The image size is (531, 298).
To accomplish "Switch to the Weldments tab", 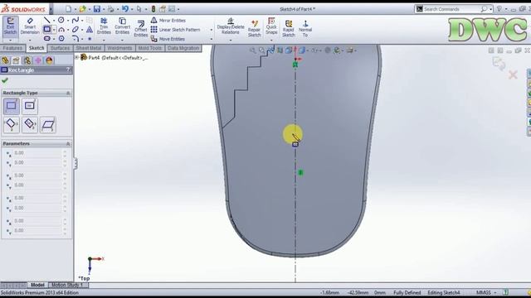I will coord(119,48).
